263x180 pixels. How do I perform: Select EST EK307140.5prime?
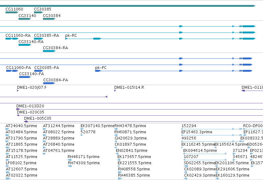click(97, 126)
